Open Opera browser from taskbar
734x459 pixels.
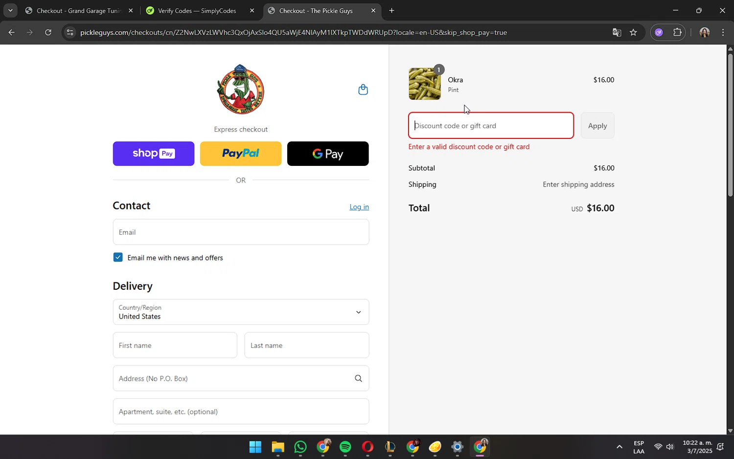[x=367, y=447]
